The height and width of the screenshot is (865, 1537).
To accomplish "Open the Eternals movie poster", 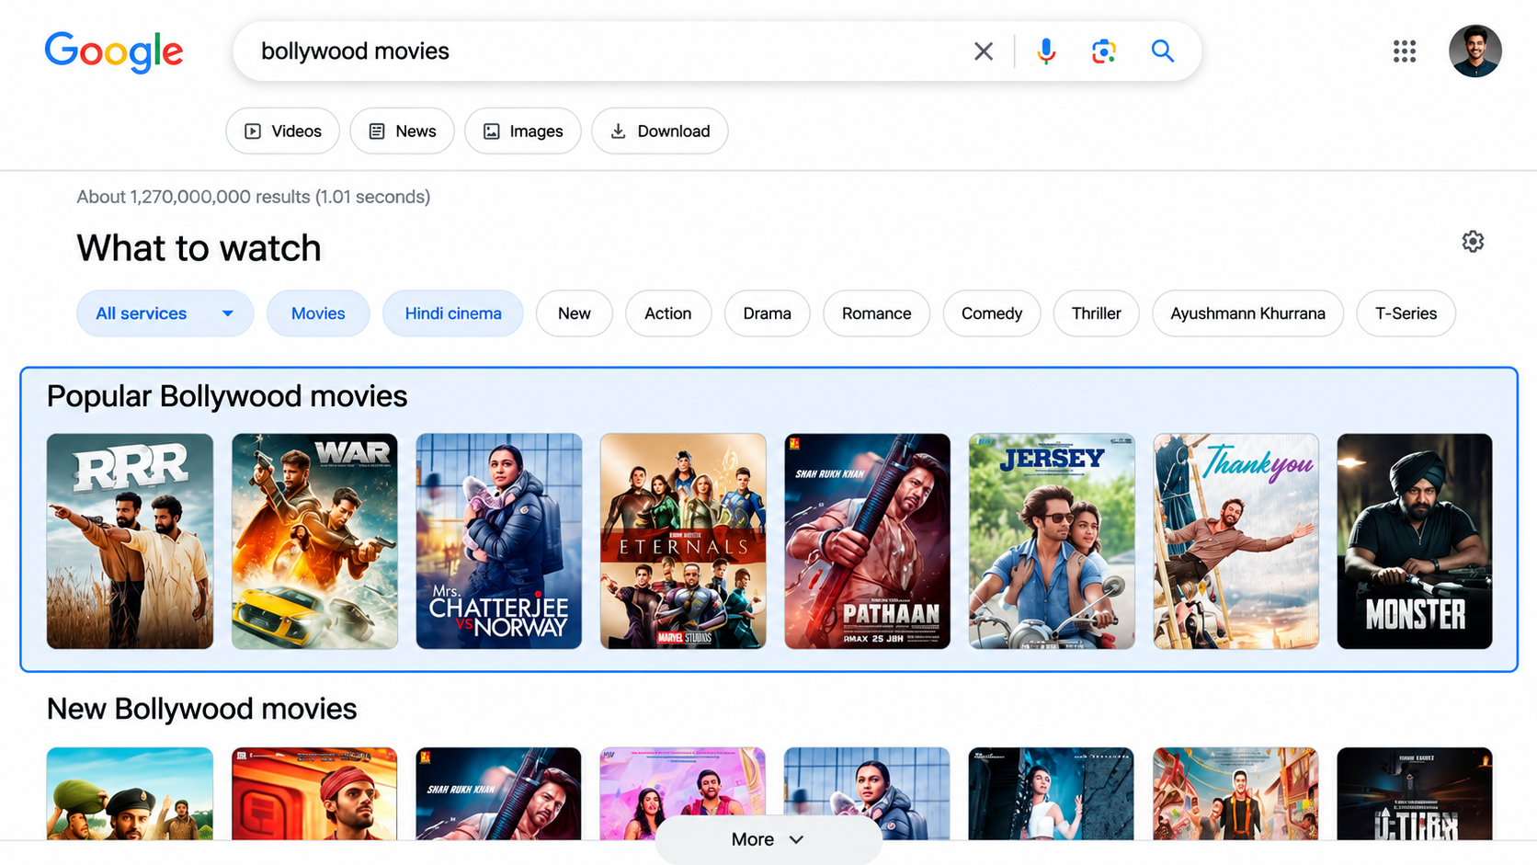I will (683, 541).
